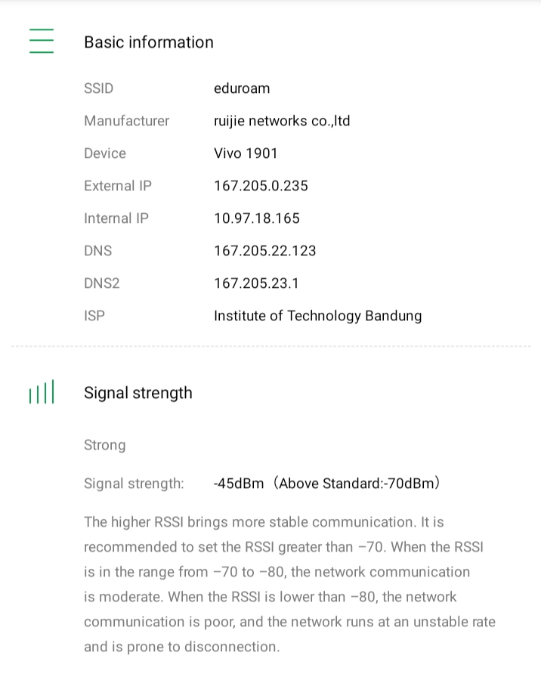Viewport: 541px width, 677px height.
Task: Click the Manufacturer label
Action: point(127,121)
